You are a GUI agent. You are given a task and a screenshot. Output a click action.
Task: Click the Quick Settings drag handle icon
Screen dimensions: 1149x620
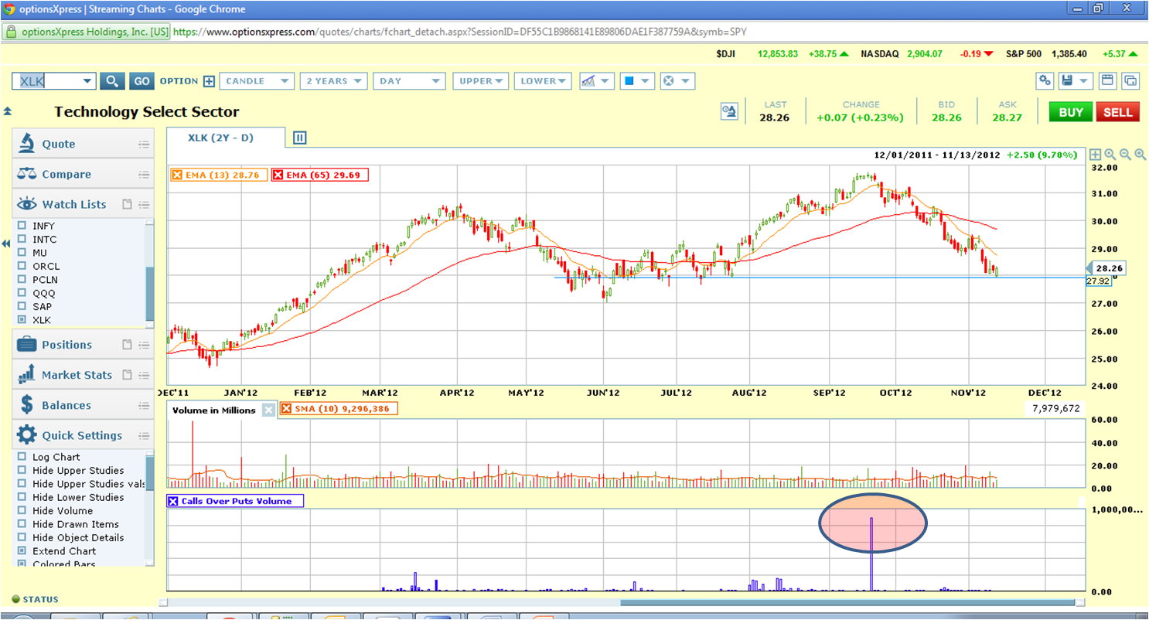point(144,435)
